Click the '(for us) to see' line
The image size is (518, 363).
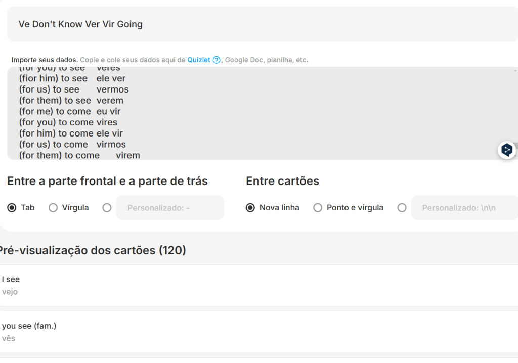49,89
